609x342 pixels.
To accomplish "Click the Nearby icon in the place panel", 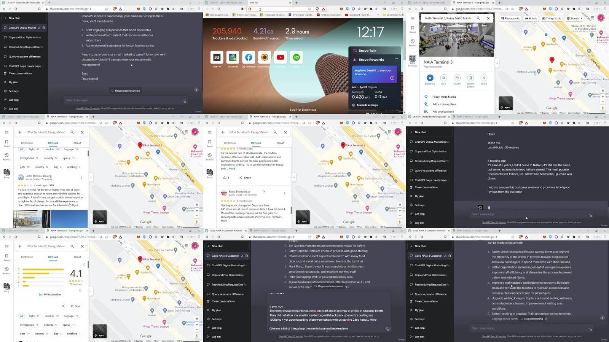I will [x=457, y=78].
